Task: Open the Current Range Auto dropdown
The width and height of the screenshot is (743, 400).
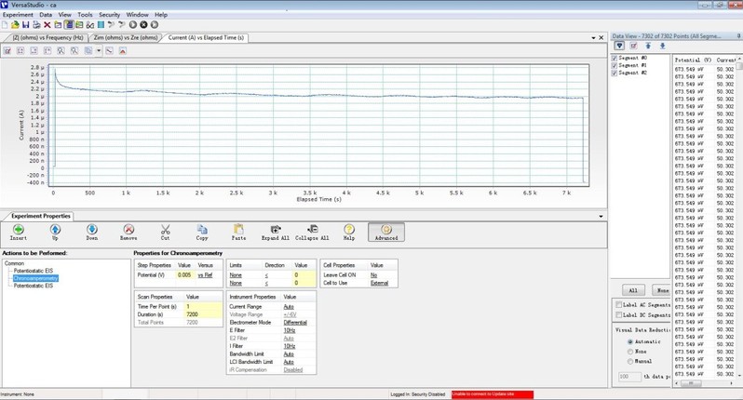Action: 289,306
